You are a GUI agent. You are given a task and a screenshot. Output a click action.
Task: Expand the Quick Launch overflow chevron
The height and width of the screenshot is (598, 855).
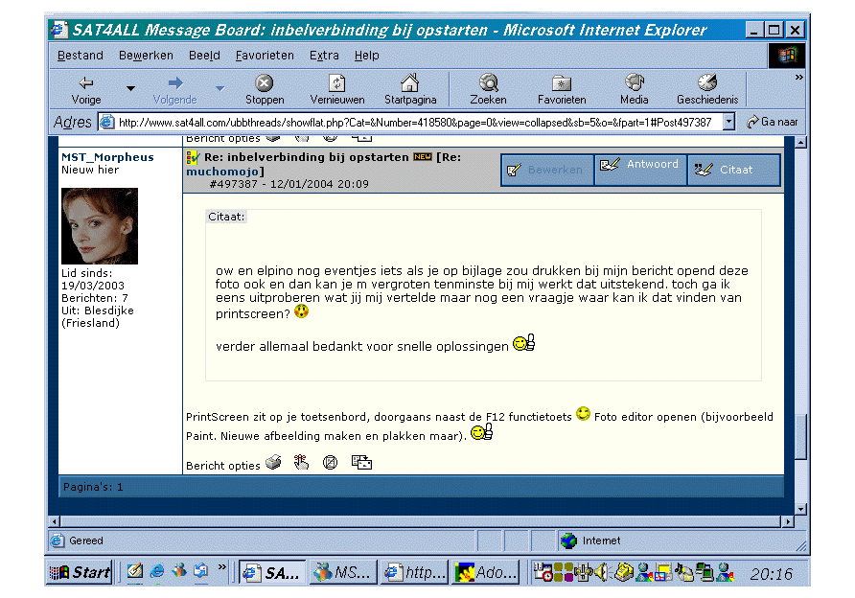point(222,567)
